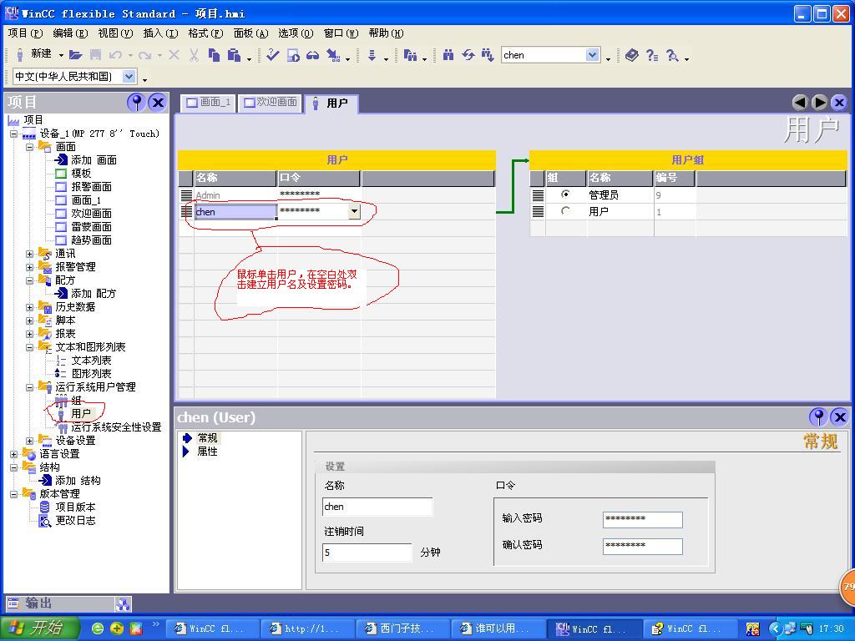The width and height of the screenshot is (855, 641).
Task: Collapse the 运行系统用户管理 tree node
Action: (x=30, y=387)
